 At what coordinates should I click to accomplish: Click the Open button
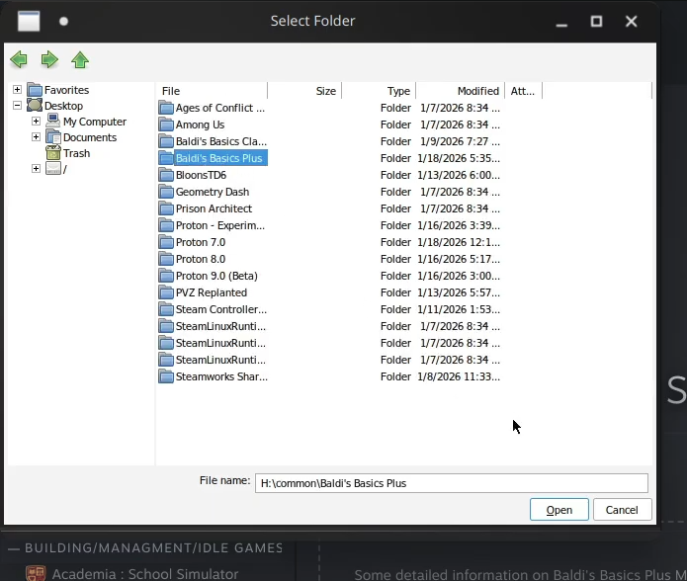coord(559,510)
